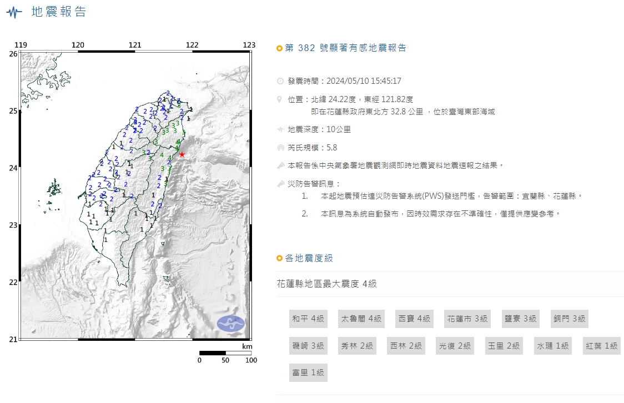Viewport: 624px width, 403px height.
Task: Click the clock icon next to 發震時間
Action: point(280,81)
